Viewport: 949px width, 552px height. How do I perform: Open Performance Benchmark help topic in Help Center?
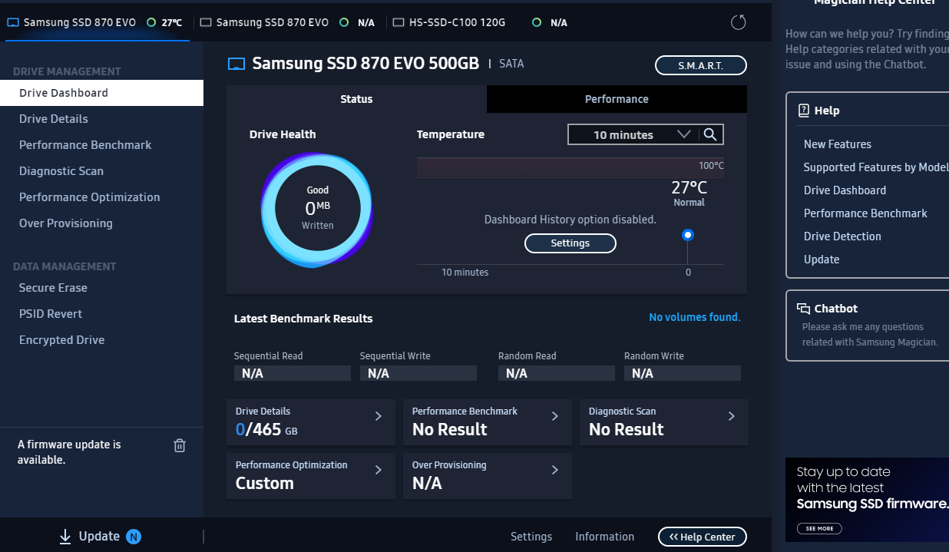[x=865, y=213]
